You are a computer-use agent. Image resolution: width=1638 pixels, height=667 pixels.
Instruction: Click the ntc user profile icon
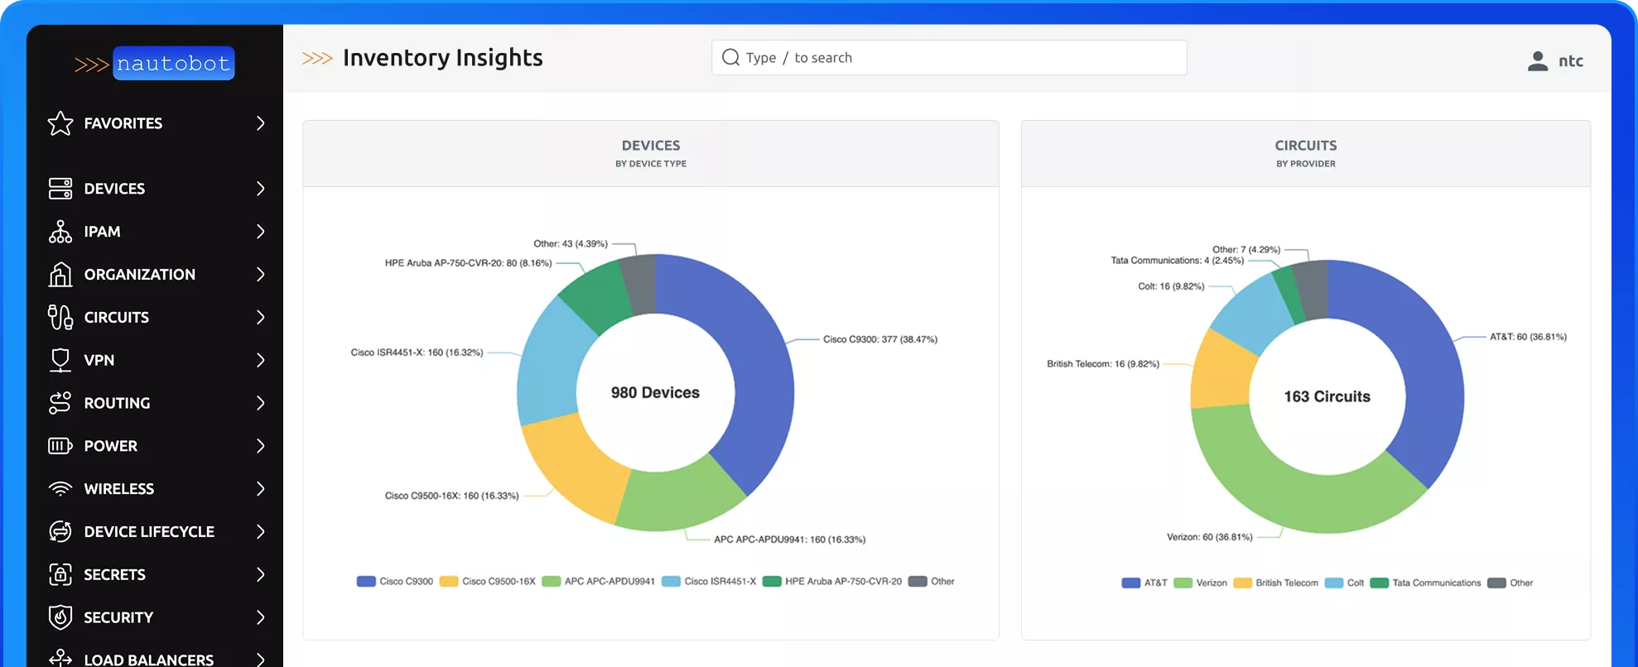(1537, 61)
